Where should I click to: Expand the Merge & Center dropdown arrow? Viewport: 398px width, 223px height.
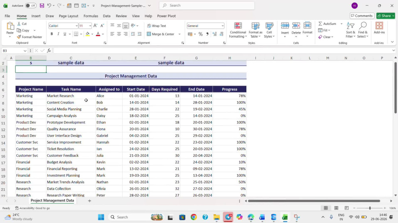click(179, 34)
